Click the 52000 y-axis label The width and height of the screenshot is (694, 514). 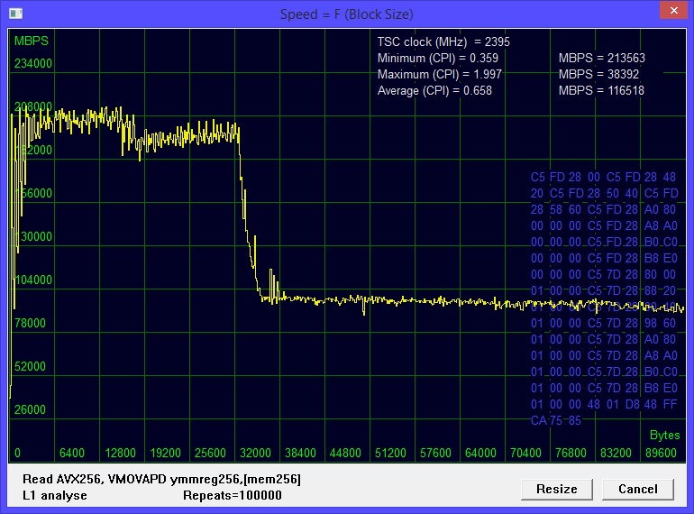pyautogui.click(x=30, y=367)
